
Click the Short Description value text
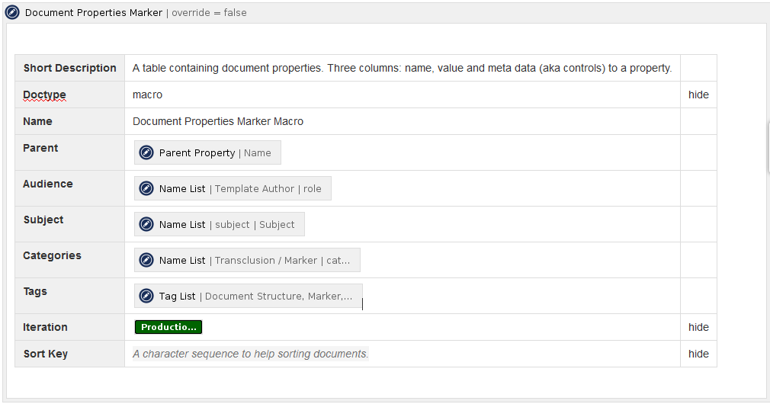[x=402, y=68]
